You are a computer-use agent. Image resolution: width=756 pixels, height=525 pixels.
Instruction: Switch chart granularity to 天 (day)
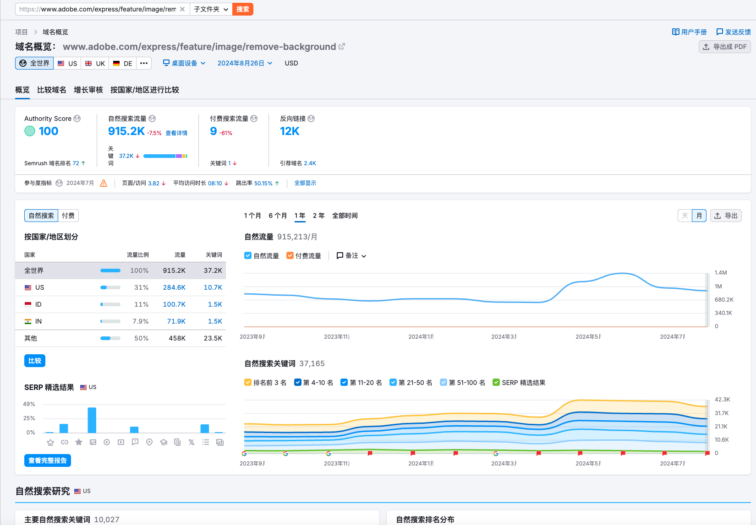click(x=685, y=216)
